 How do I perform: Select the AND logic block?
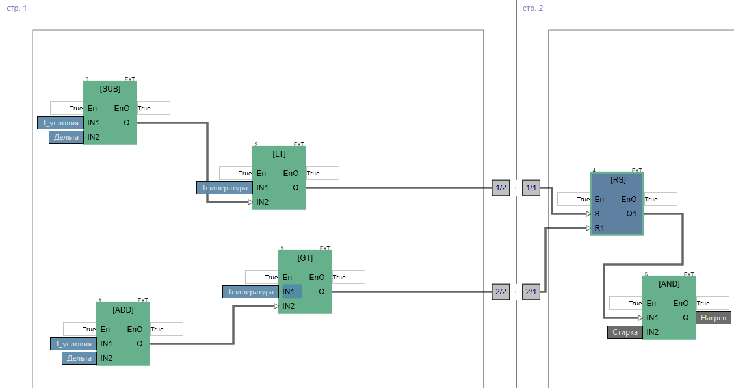(x=669, y=284)
